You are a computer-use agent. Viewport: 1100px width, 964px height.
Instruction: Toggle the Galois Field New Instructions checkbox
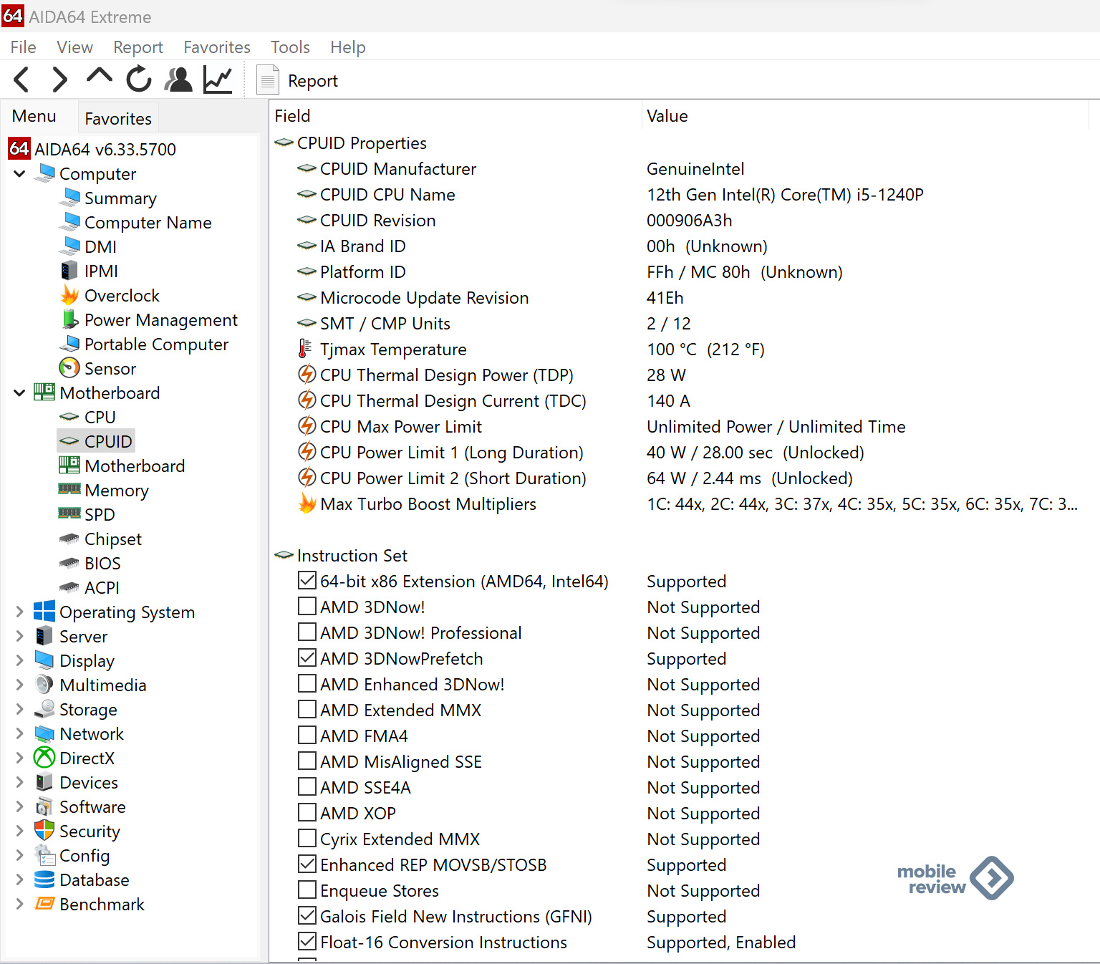(x=307, y=915)
